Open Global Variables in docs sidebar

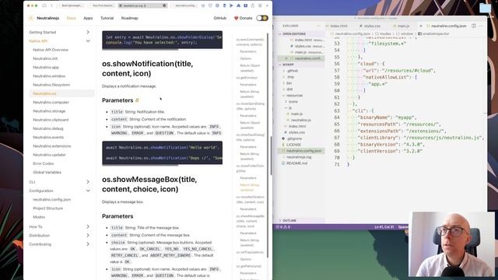47,173
